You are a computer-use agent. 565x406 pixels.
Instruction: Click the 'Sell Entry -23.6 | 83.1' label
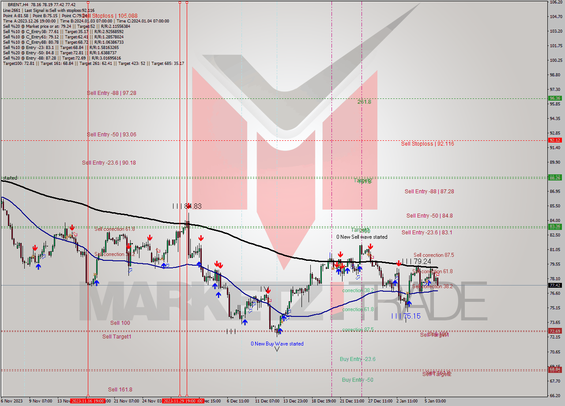click(427, 233)
